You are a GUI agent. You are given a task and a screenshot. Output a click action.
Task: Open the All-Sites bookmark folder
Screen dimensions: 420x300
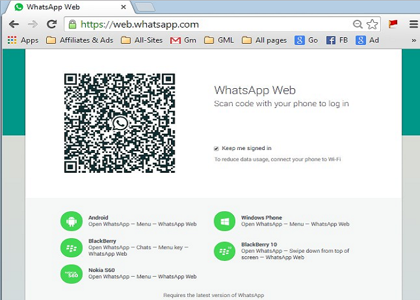142,40
